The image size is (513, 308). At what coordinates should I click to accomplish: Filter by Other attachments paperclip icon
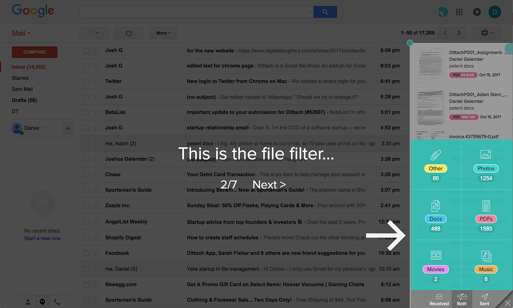(436, 155)
